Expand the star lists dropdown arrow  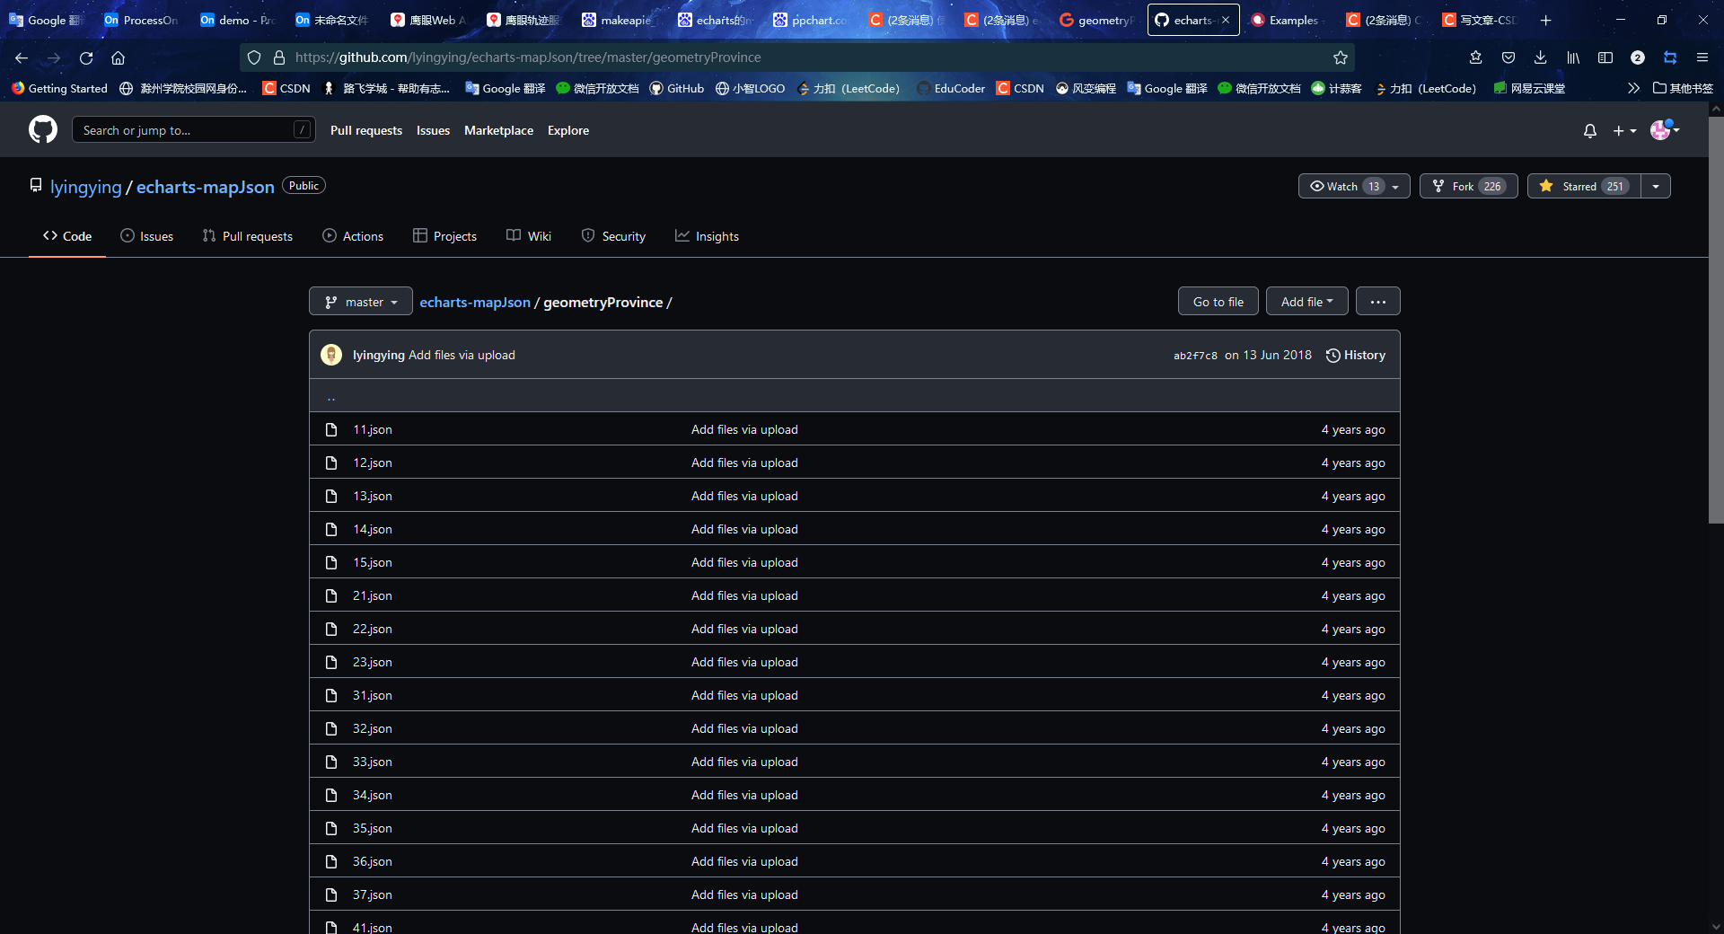pyautogui.click(x=1656, y=186)
